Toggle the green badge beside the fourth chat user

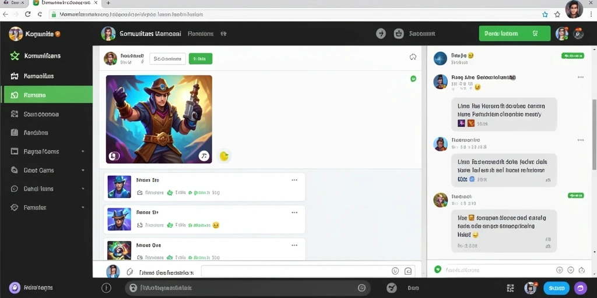point(576,196)
